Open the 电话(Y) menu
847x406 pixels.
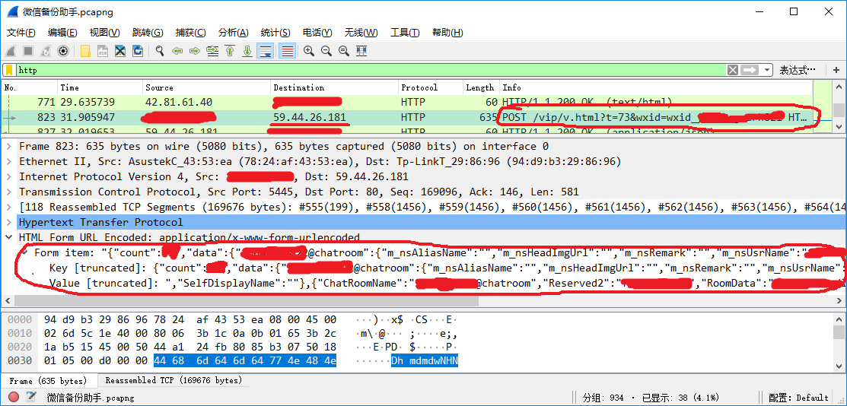click(317, 33)
